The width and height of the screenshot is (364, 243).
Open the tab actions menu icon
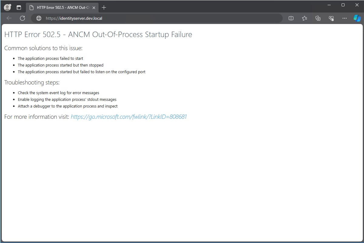coord(19,7)
